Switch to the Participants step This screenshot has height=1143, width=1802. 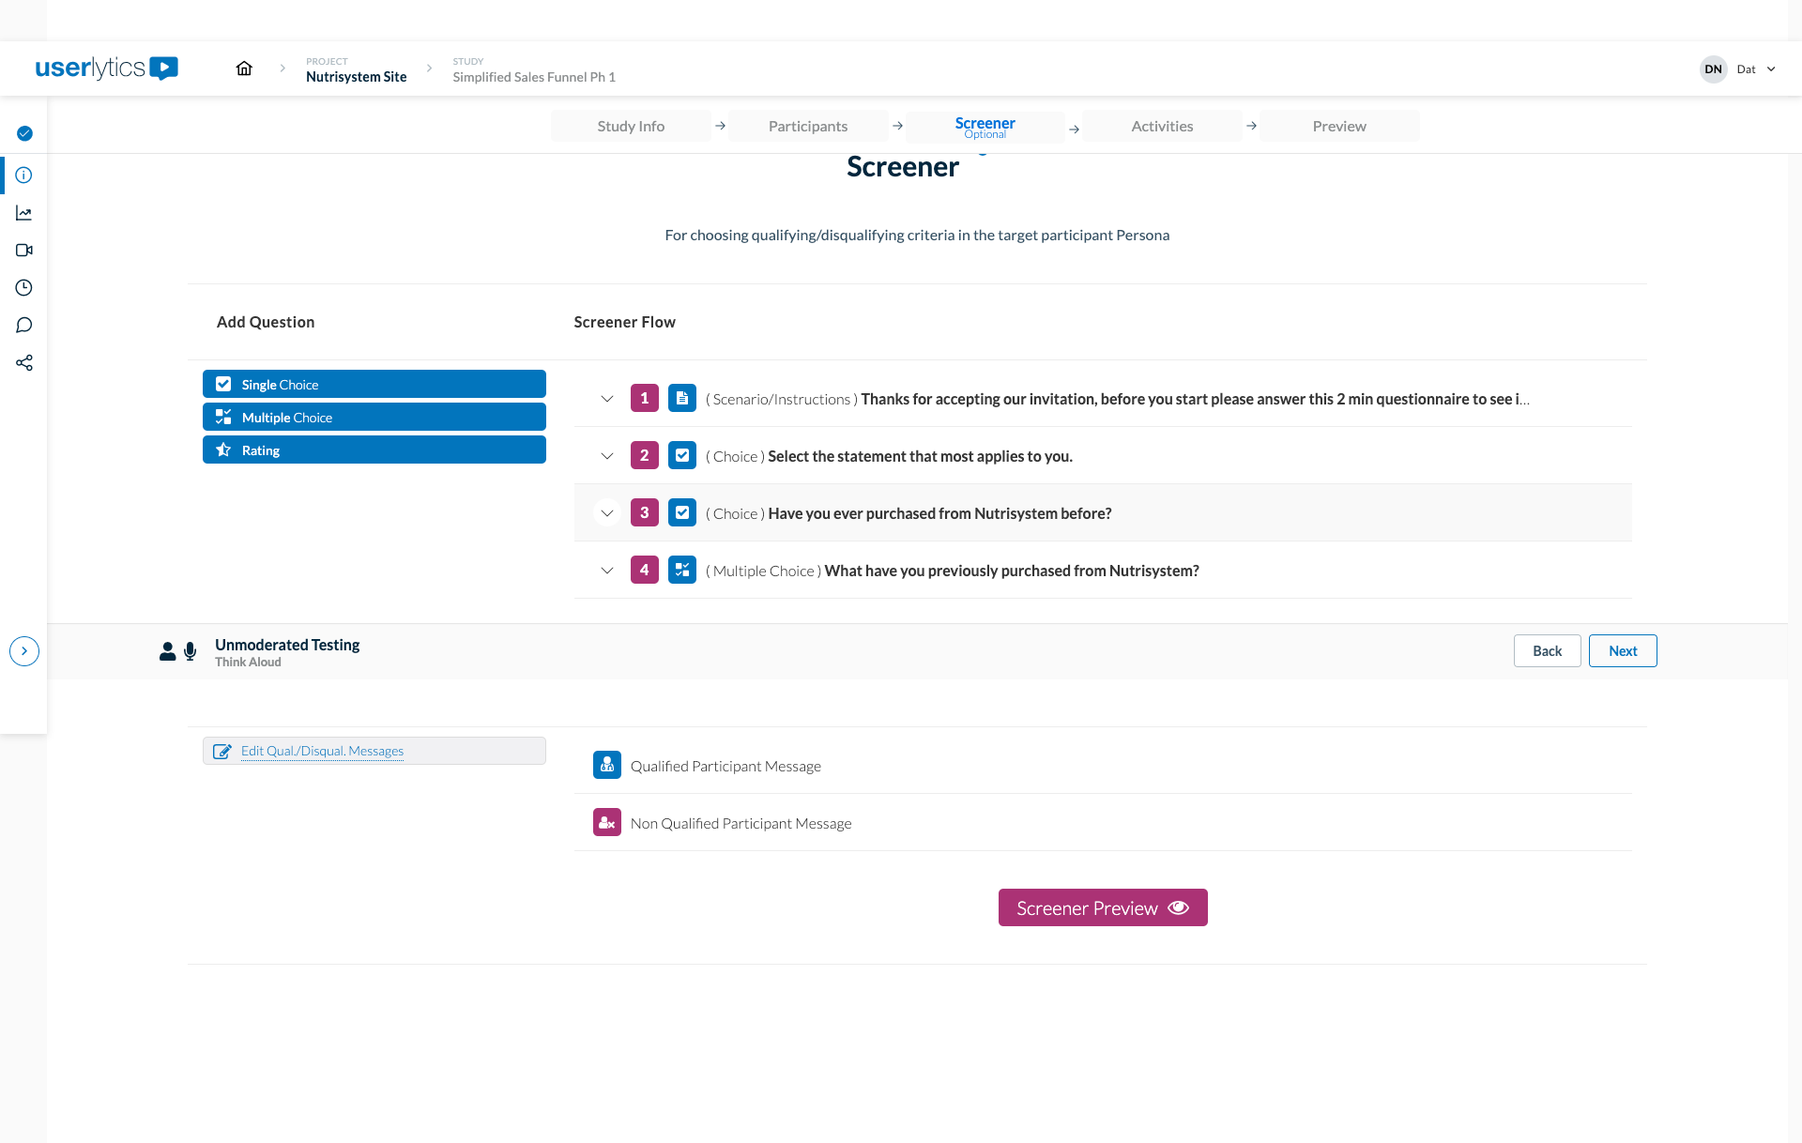(808, 126)
